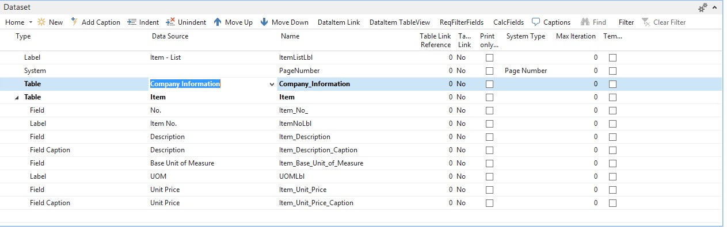This screenshot has width=727, height=227.
Task: Toggle Print only checkbox for Item_Description
Action: [x=489, y=137]
